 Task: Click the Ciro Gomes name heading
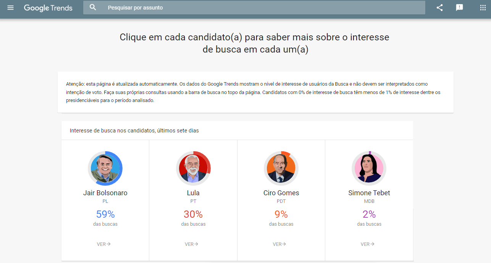(x=281, y=193)
